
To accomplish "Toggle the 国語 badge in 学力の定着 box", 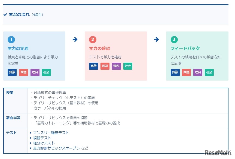I will point(23,72).
